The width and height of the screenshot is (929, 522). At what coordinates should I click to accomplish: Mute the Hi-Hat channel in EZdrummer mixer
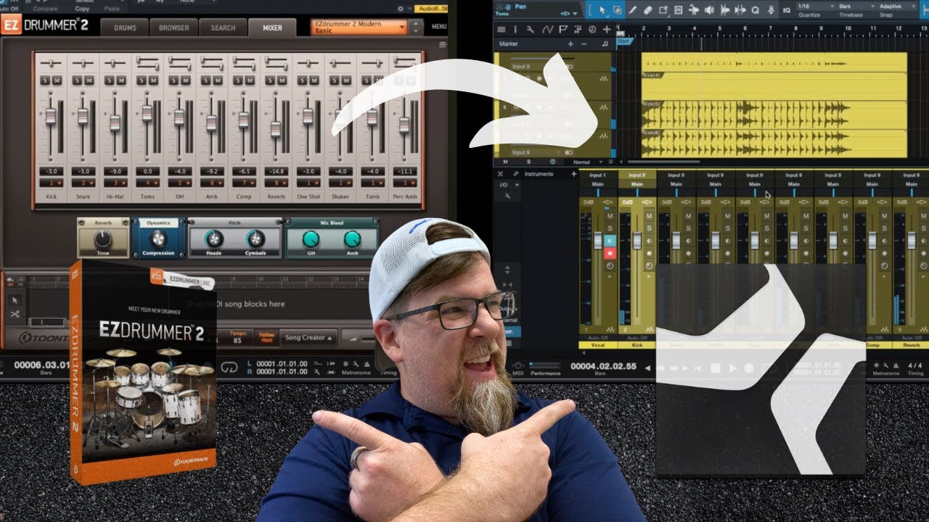(x=120, y=80)
